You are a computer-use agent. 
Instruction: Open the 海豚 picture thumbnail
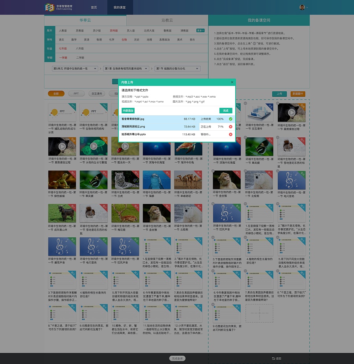(157, 180)
